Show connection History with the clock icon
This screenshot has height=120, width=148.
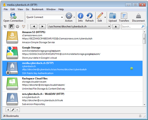coord(17,26)
